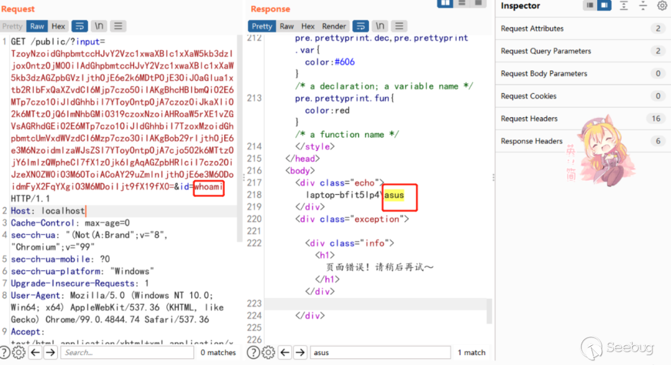Switch to side-by-side layout view
Image resolution: width=671 pixels, height=365 pixels.
tap(445, 3)
